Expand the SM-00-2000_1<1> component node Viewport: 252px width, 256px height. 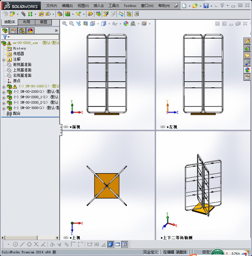4,98
